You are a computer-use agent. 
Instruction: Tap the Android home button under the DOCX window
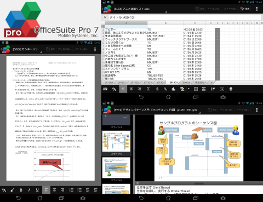pyautogui.click(x=40, y=198)
